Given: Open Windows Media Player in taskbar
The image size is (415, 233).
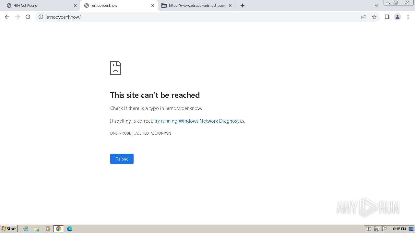Looking at the screenshot, I should tap(48, 229).
